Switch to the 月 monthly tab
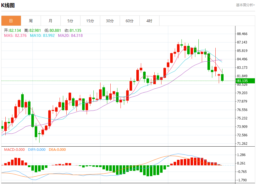Viewport: 258px width, 184px height. [x=51, y=21]
